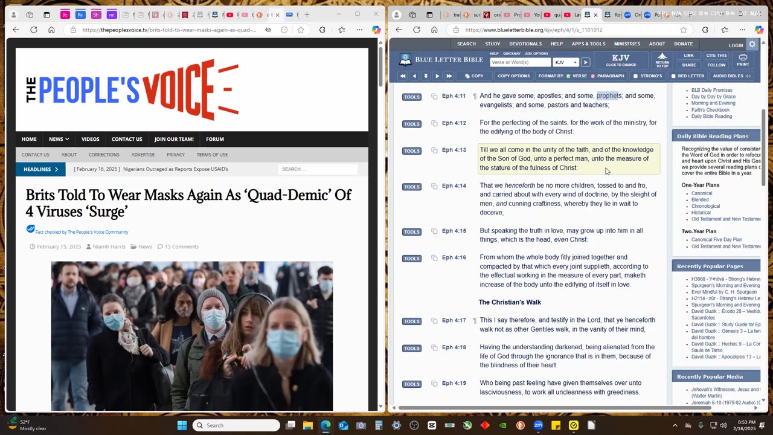Click the Donate link

(684, 43)
